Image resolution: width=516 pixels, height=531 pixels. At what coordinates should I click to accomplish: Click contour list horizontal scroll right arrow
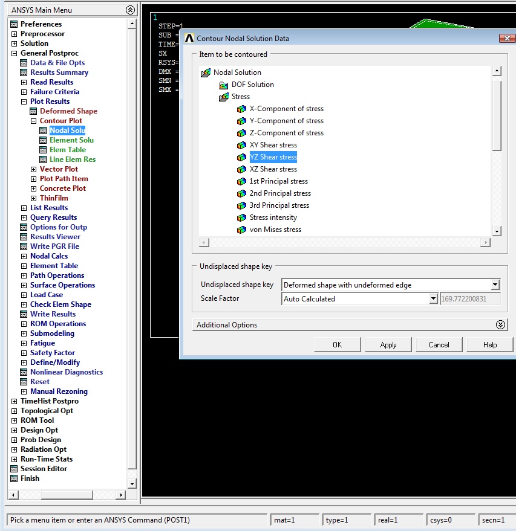[486, 242]
